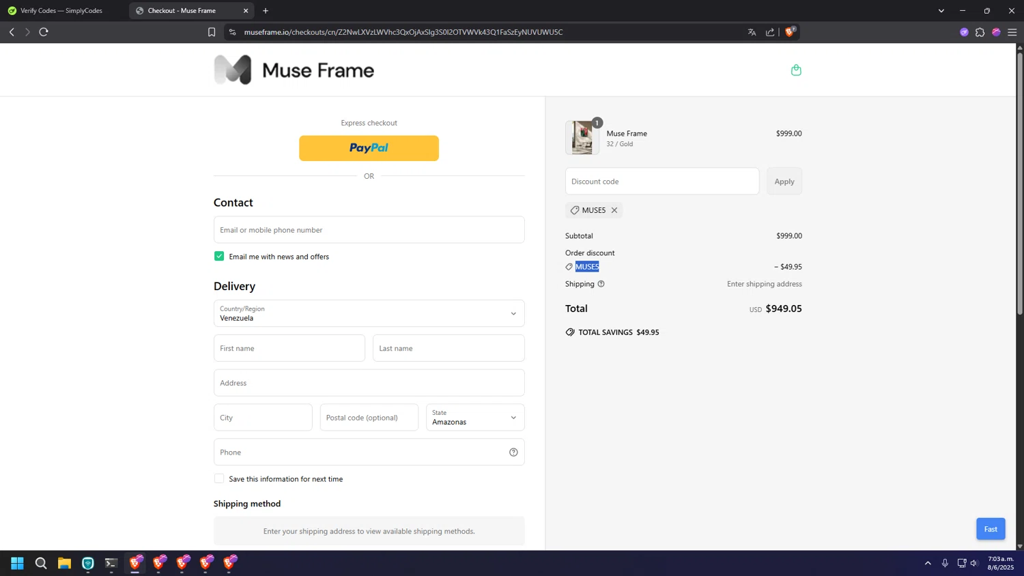Click the phone field help icon
This screenshot has height=576, width=1024.
click(x=513, y=452)
